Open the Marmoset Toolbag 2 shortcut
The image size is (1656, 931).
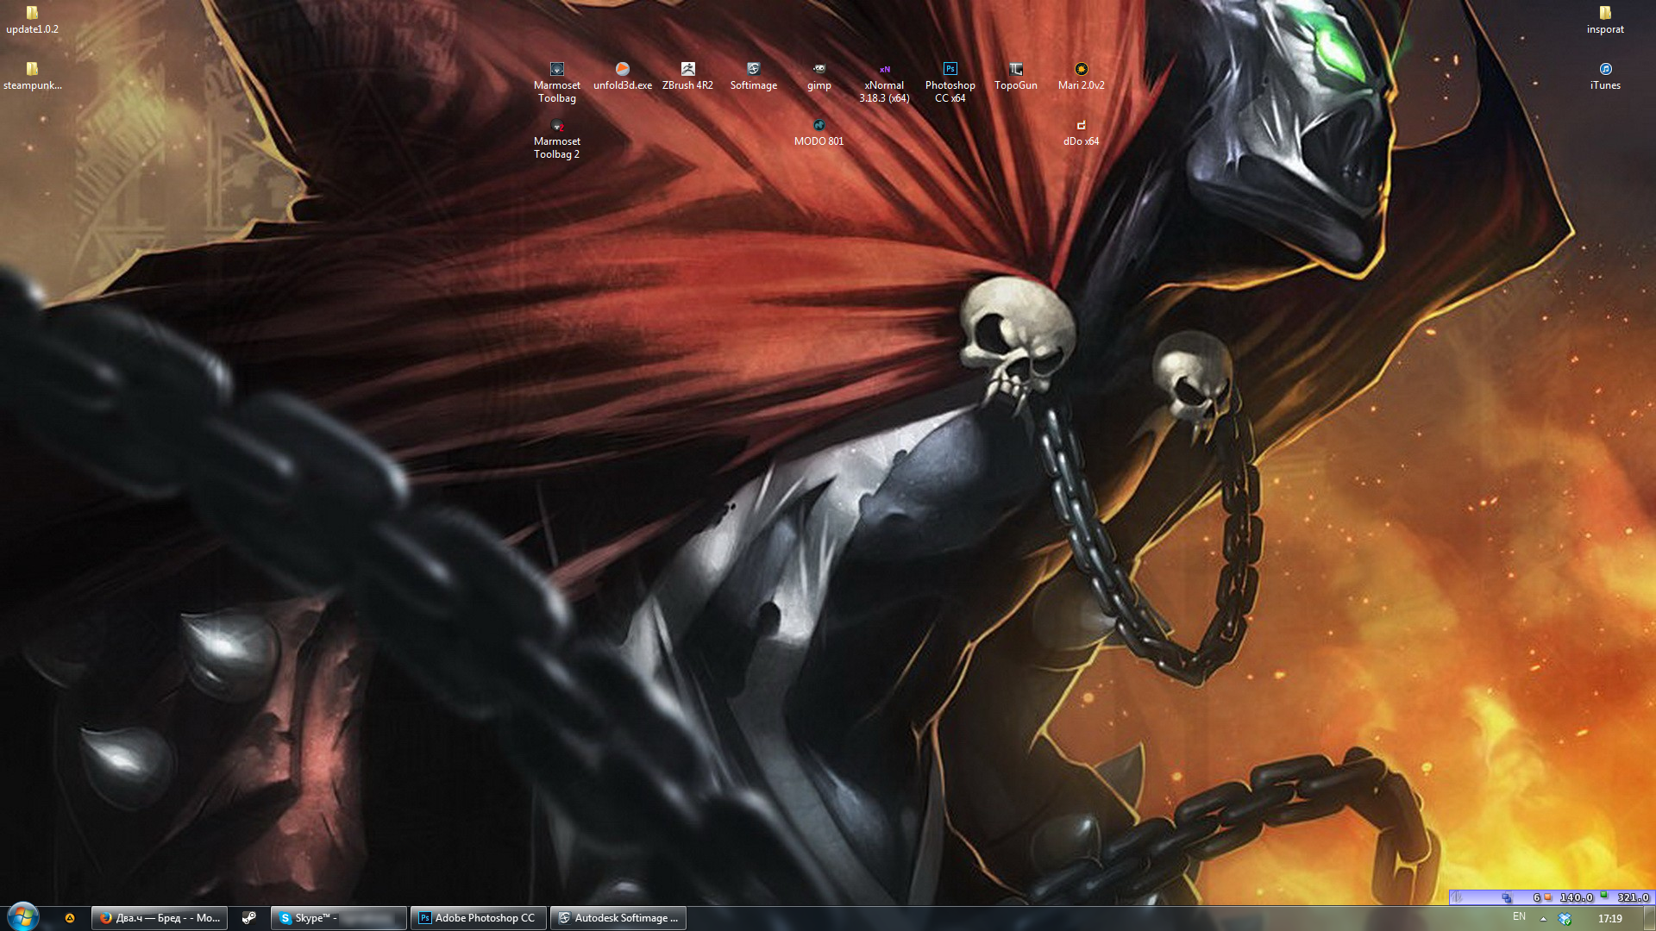tap(556, 126)
